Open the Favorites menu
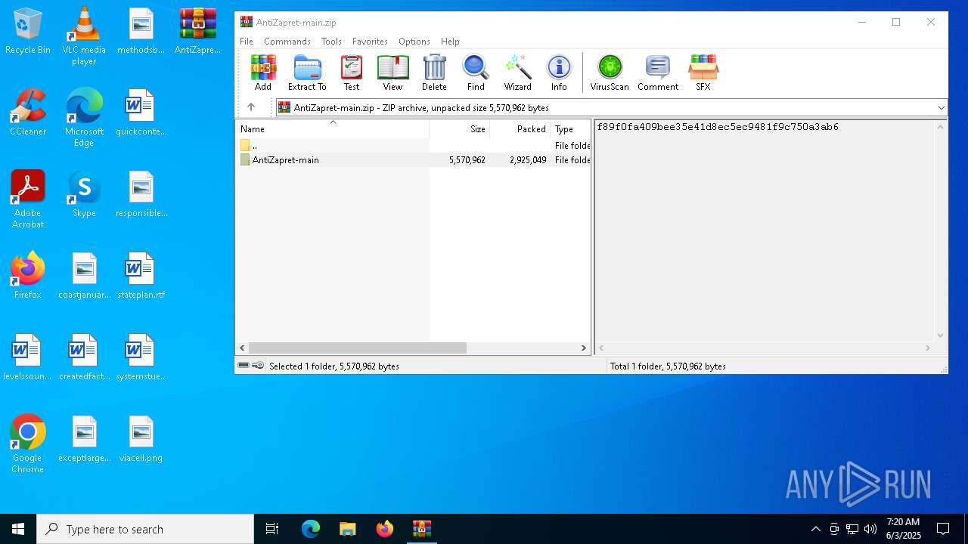The height and width of the screenshot is (544, 968). (370, 42)
